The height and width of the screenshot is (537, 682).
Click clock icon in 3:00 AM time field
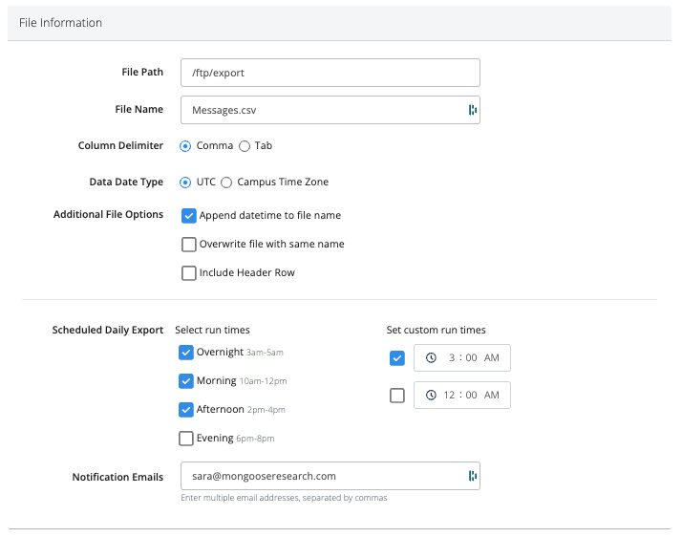[431, 358]
